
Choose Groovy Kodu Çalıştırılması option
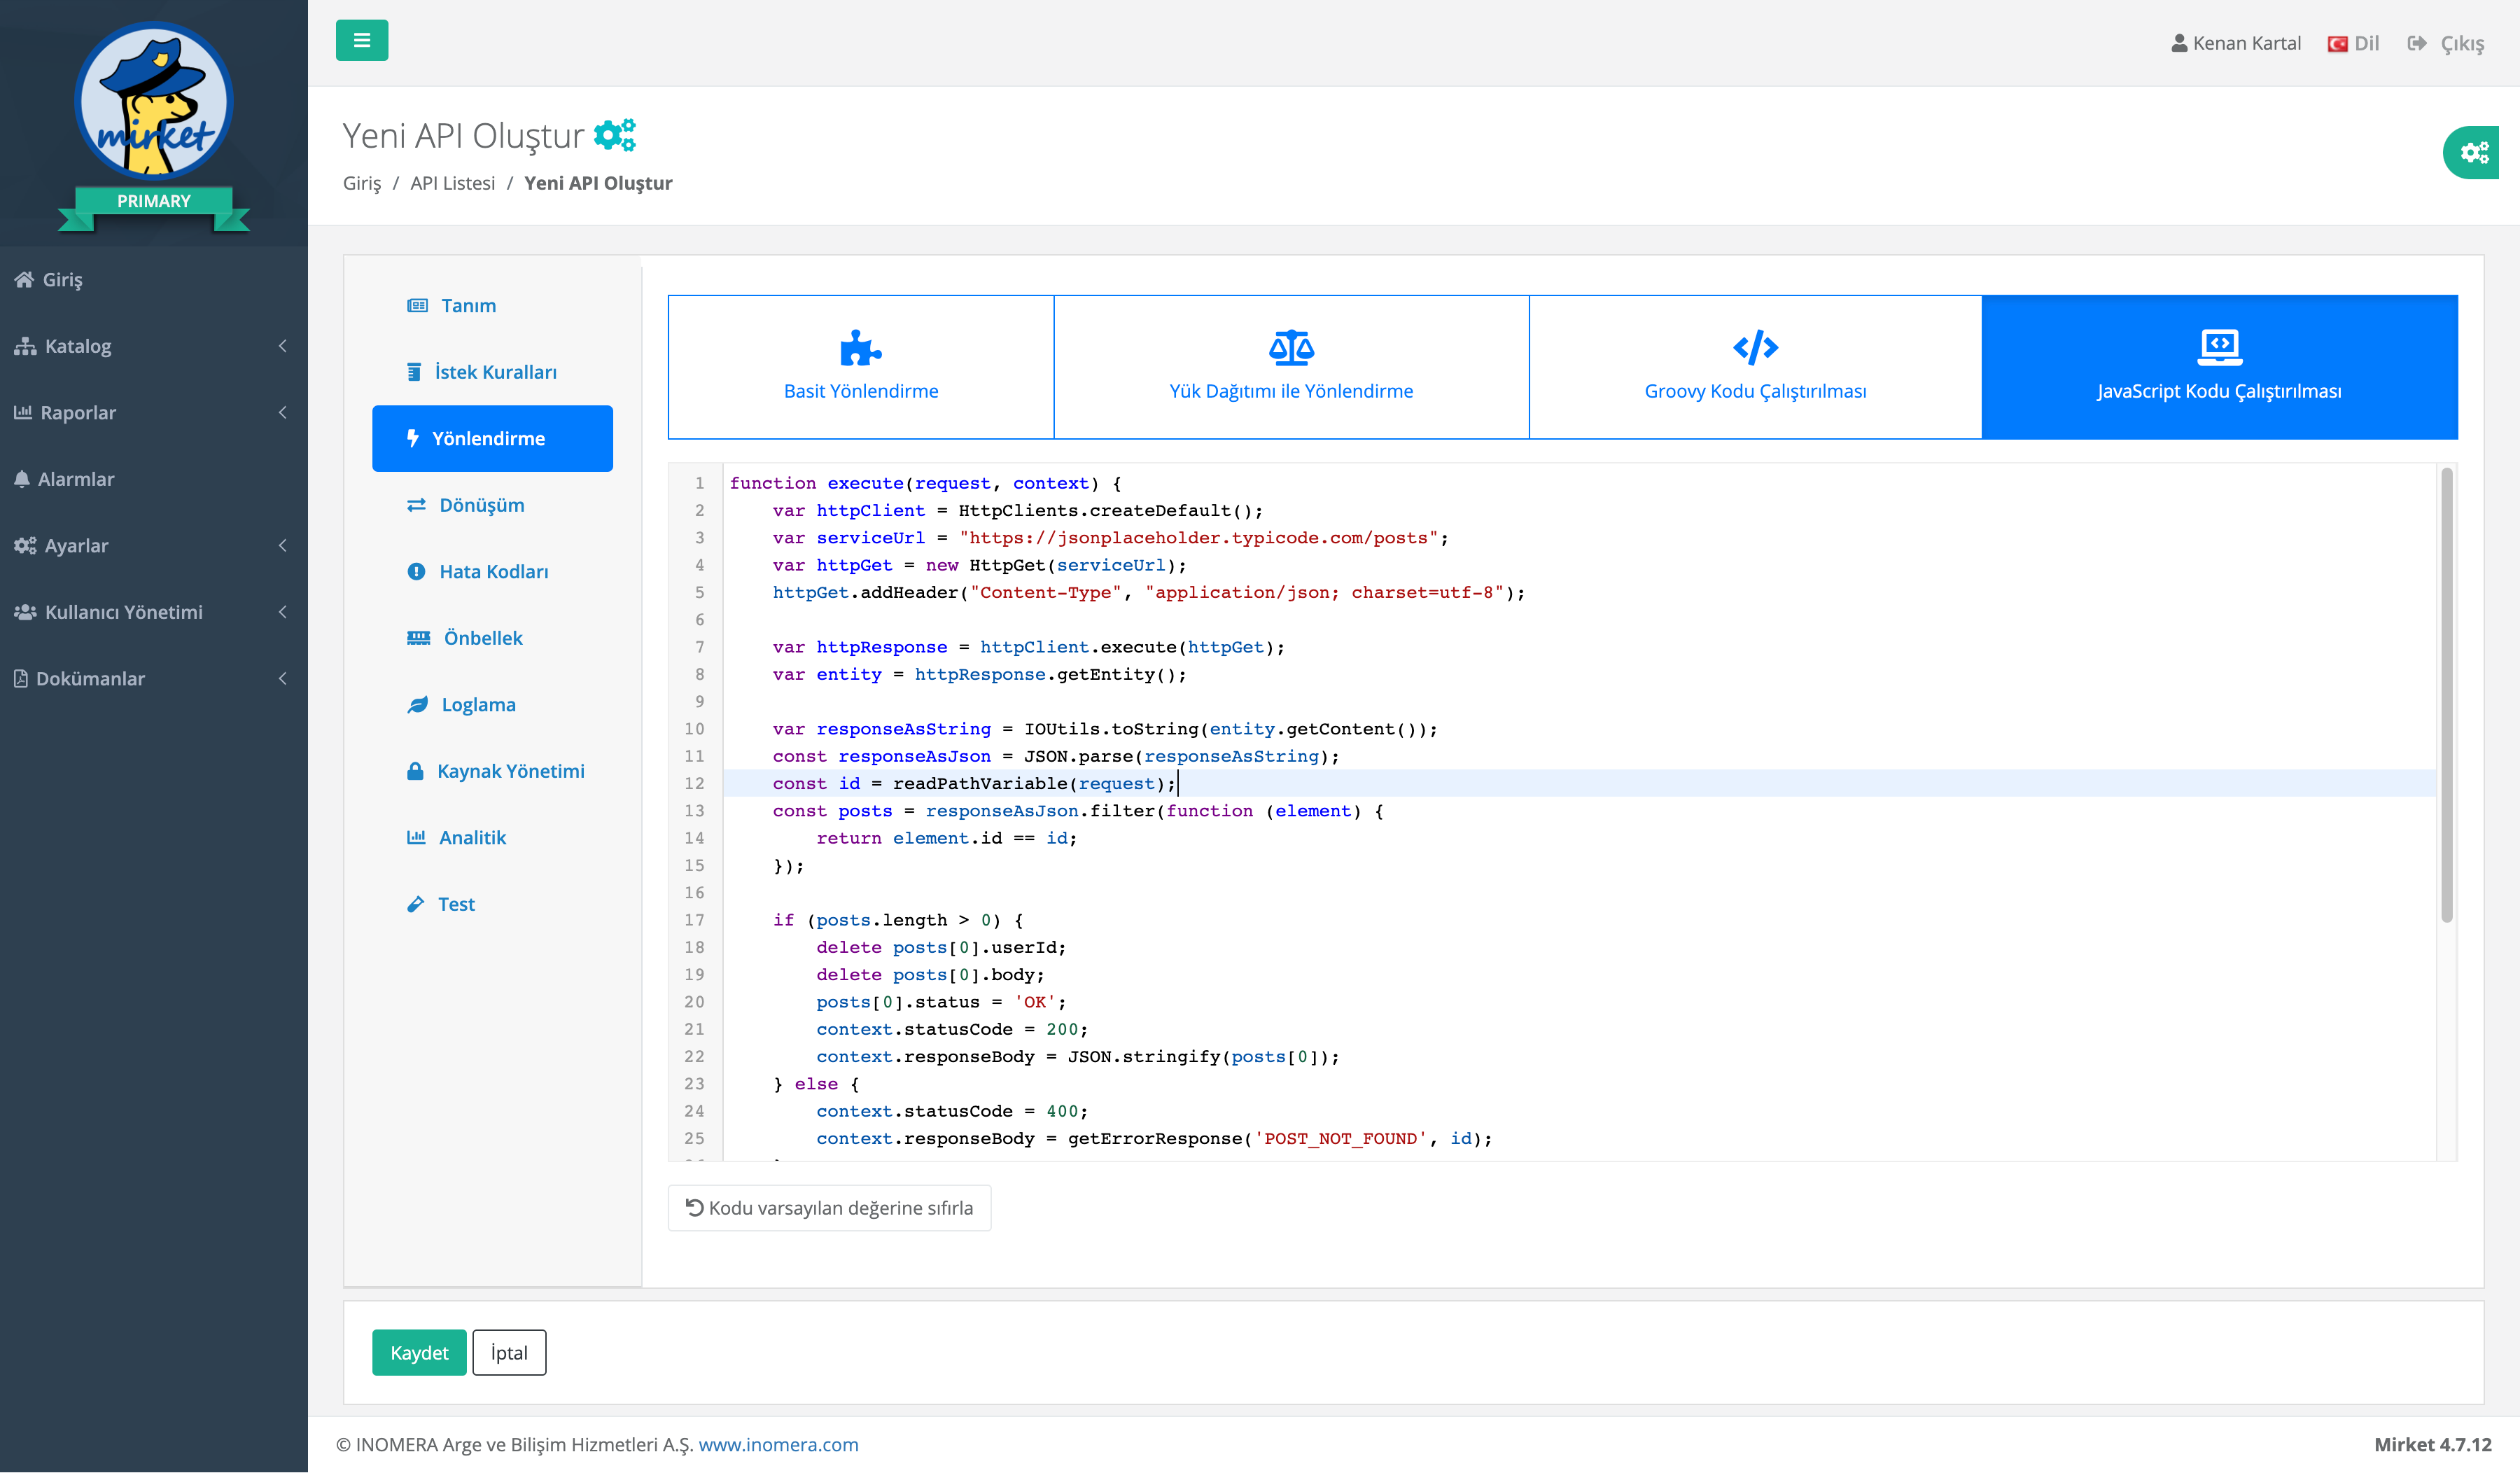[1755, 367]
